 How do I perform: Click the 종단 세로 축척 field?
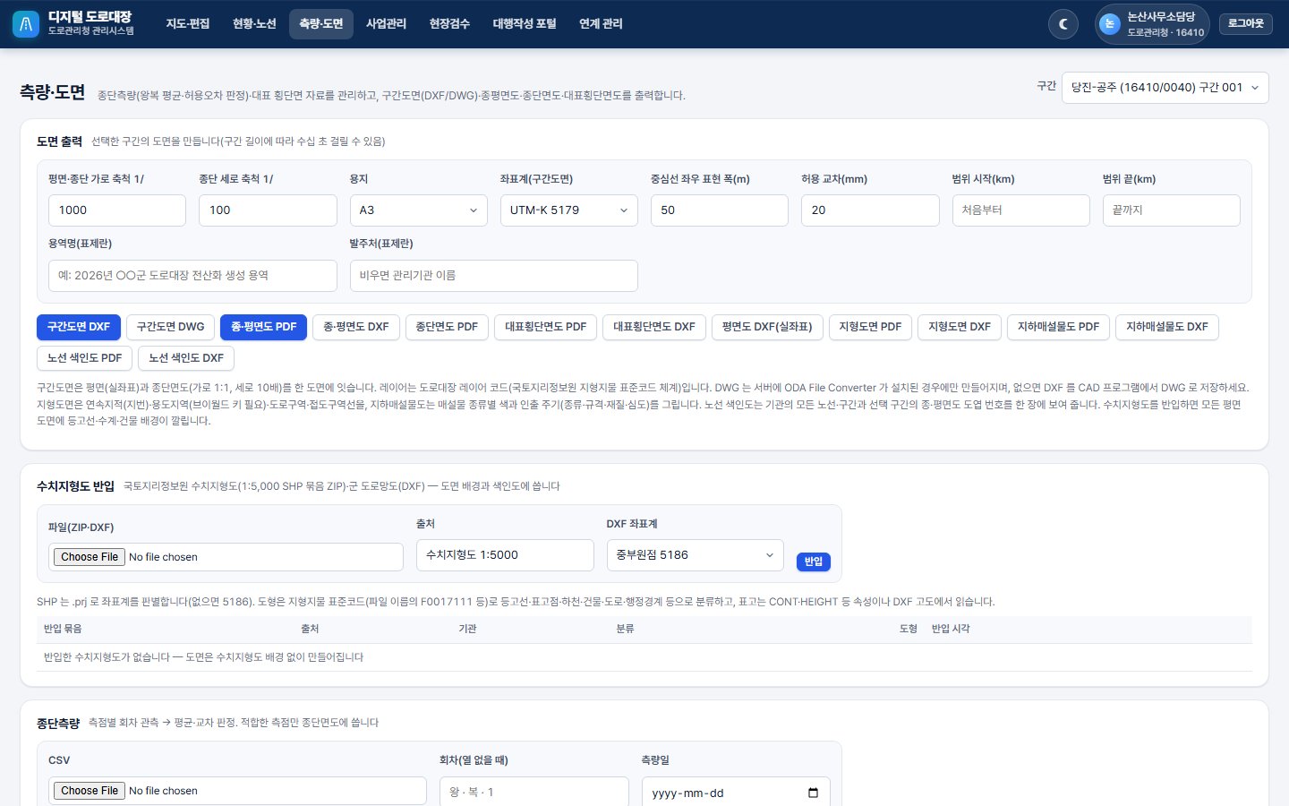(x=268, y=210)
